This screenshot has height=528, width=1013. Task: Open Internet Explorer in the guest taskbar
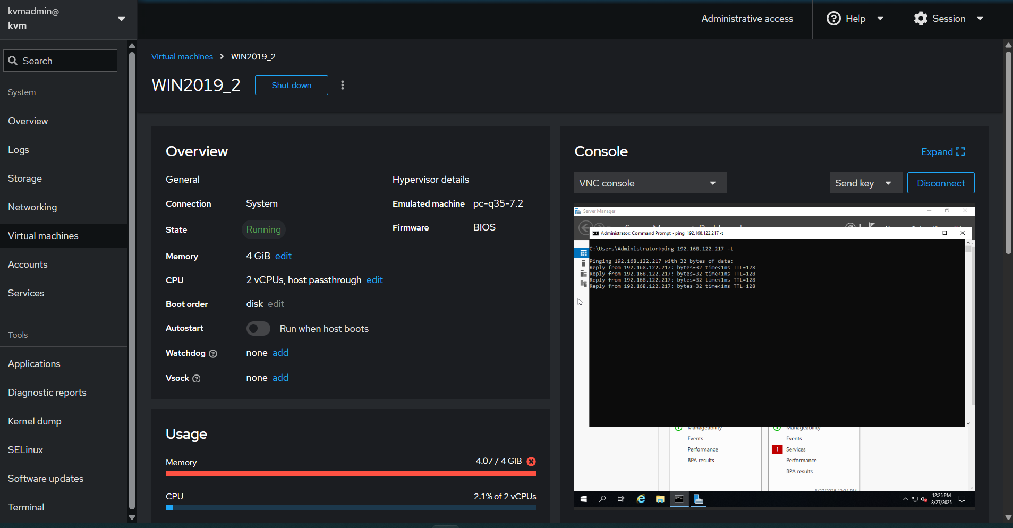641,499
